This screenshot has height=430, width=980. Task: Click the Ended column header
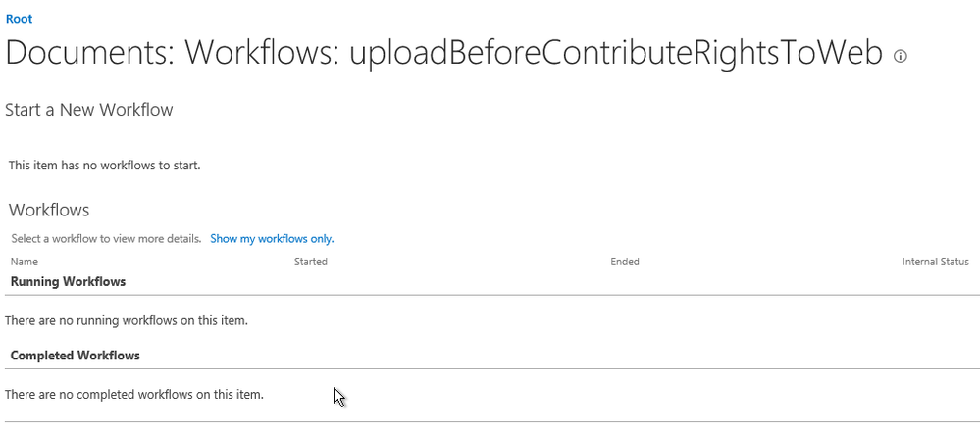click(624, 262)
